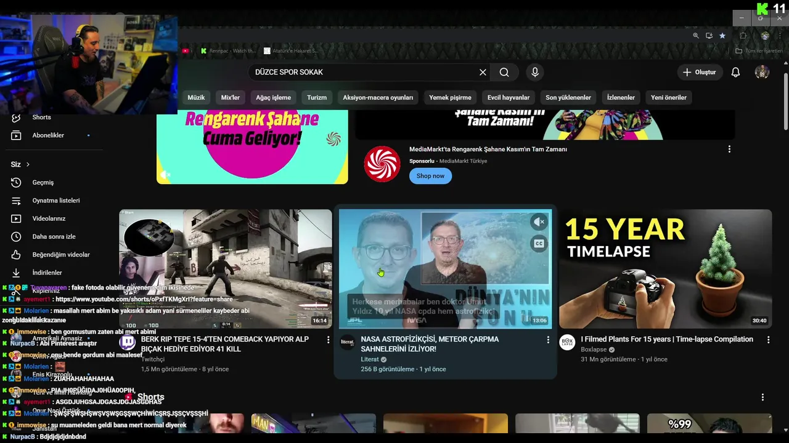The height and width of the screenshot is (443, 789).
Task: Click the İndirilenler download arrow icon
Action: point(17,273)
